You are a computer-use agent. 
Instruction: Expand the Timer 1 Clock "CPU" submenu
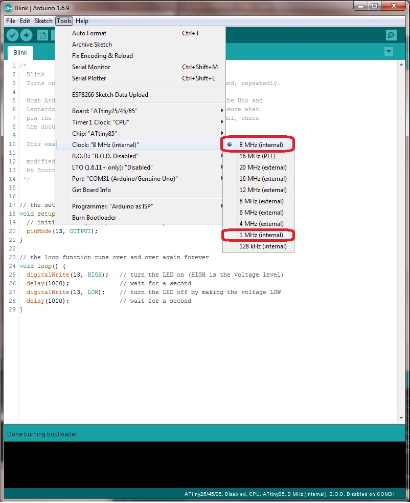coord(140,122)
